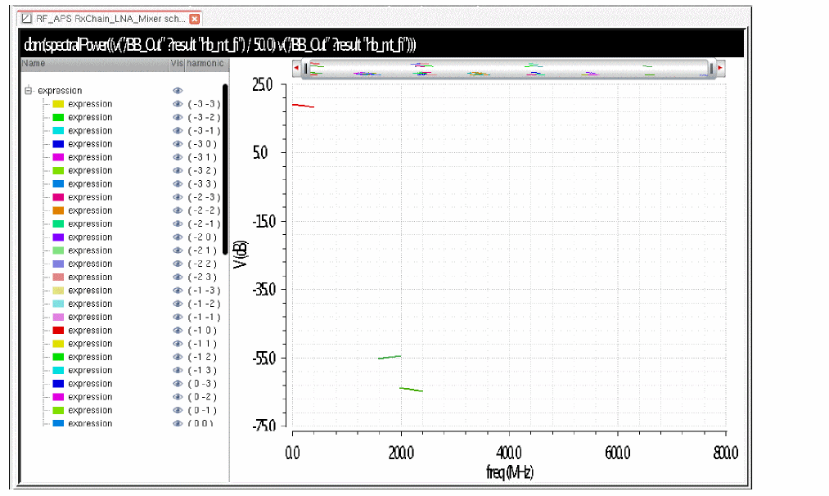
Task: Toggle eye icon for harmonic (-2 0)
Action: 178,237
